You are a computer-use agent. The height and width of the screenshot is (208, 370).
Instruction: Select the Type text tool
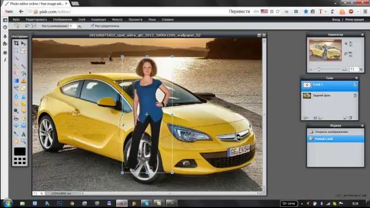(x=23, y=134)
